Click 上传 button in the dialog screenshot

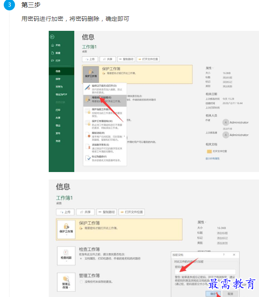coord(65,212)
